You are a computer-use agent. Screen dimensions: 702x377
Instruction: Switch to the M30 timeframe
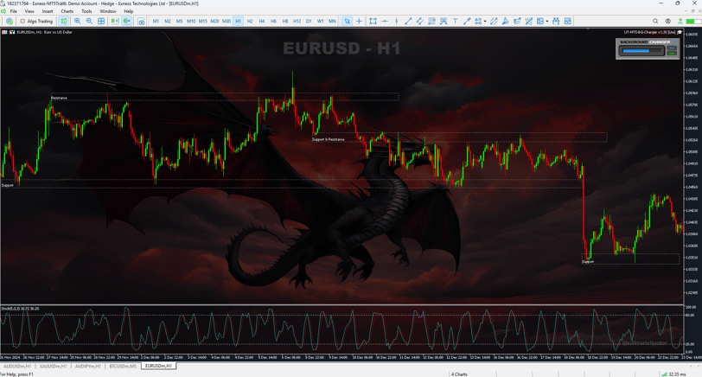click(x=227, y=21)
